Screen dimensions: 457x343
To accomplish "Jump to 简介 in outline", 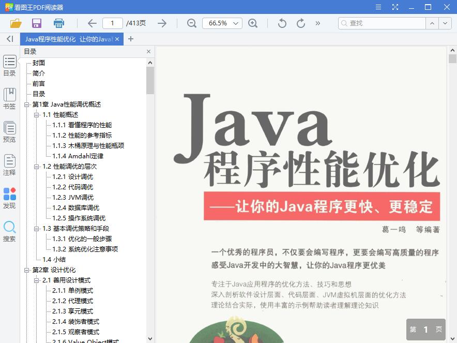I will coord(39,73).
